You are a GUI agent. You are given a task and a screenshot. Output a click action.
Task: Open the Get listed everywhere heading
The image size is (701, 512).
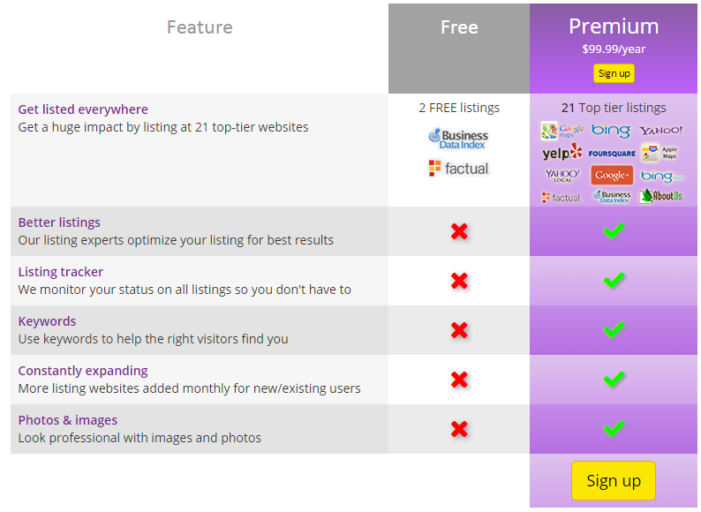(x=83, y=109)
